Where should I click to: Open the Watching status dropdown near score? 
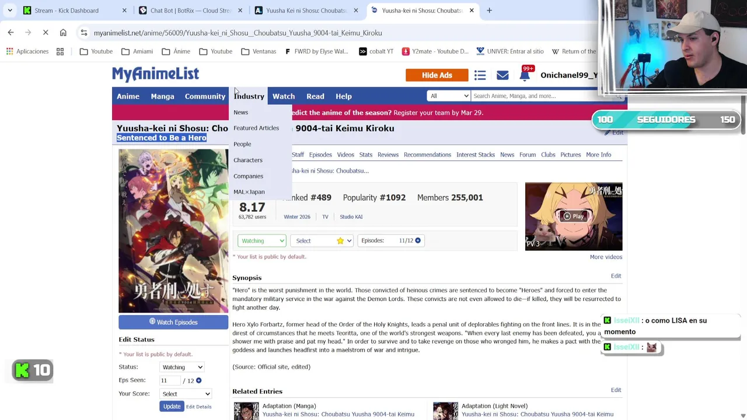coord(261,240)
